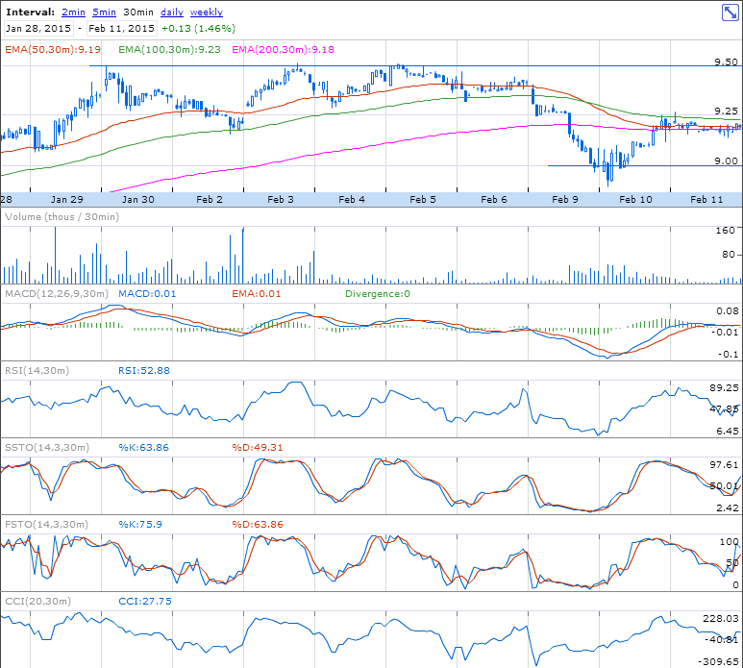
Task: Select the Feb 9 date marker
Action: (x=565, y=200)
